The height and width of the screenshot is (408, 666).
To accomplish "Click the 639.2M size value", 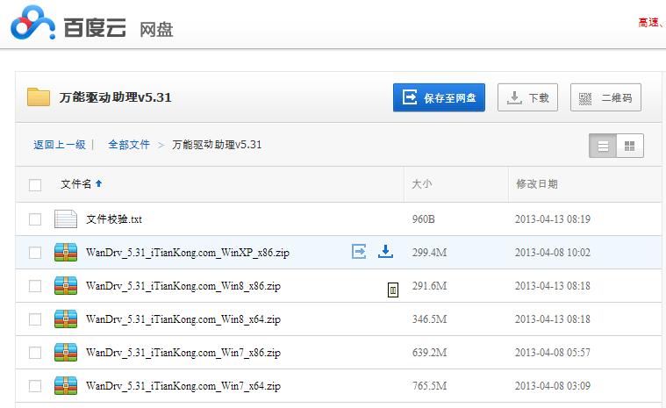I will point(429,353).
